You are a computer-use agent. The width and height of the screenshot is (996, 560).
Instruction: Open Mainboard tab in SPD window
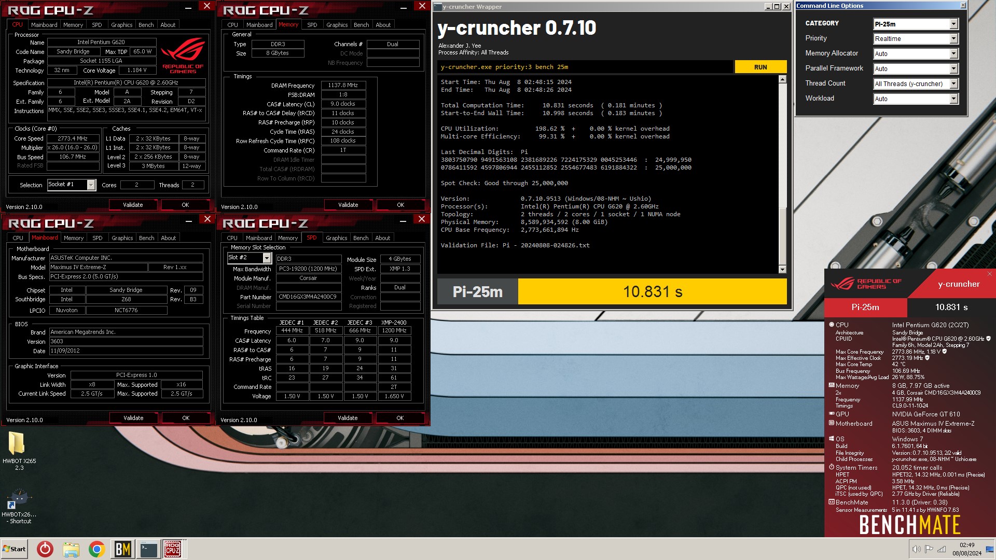(259, 238)
